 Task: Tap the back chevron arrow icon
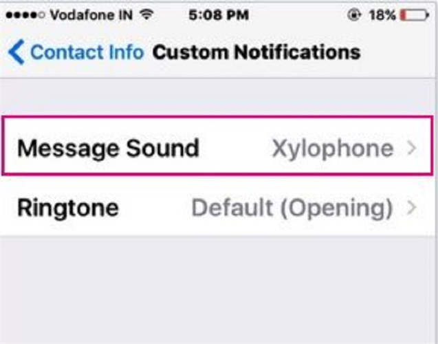coord(17,52)
